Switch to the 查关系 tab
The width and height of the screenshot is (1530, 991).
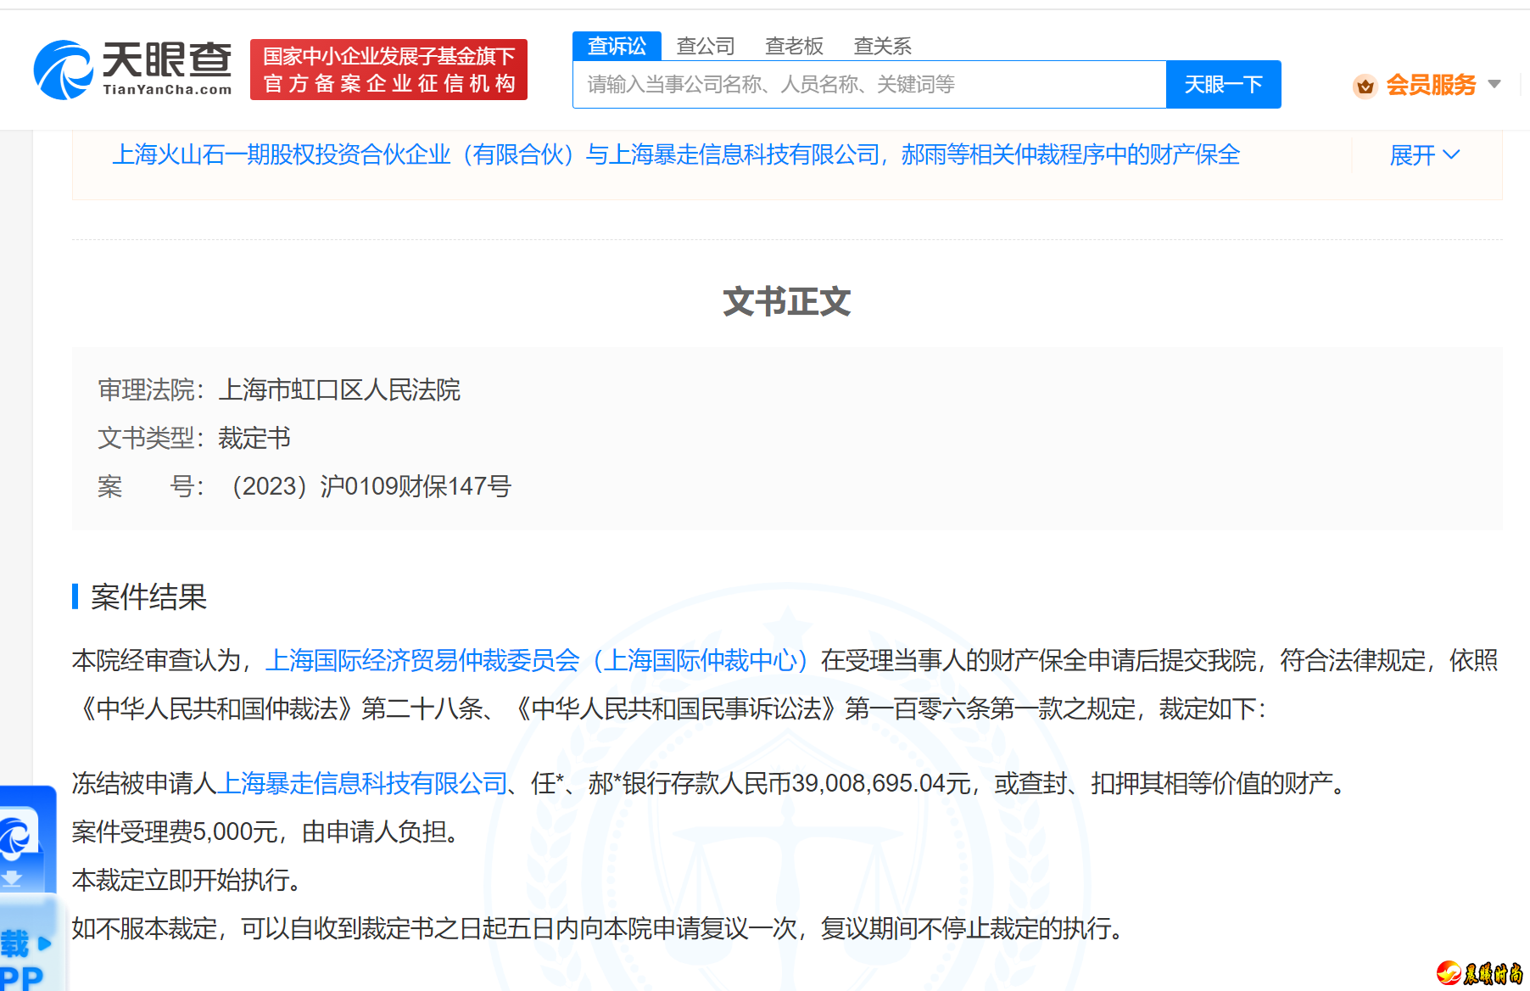pyautogui.click(x=882, y=46)
